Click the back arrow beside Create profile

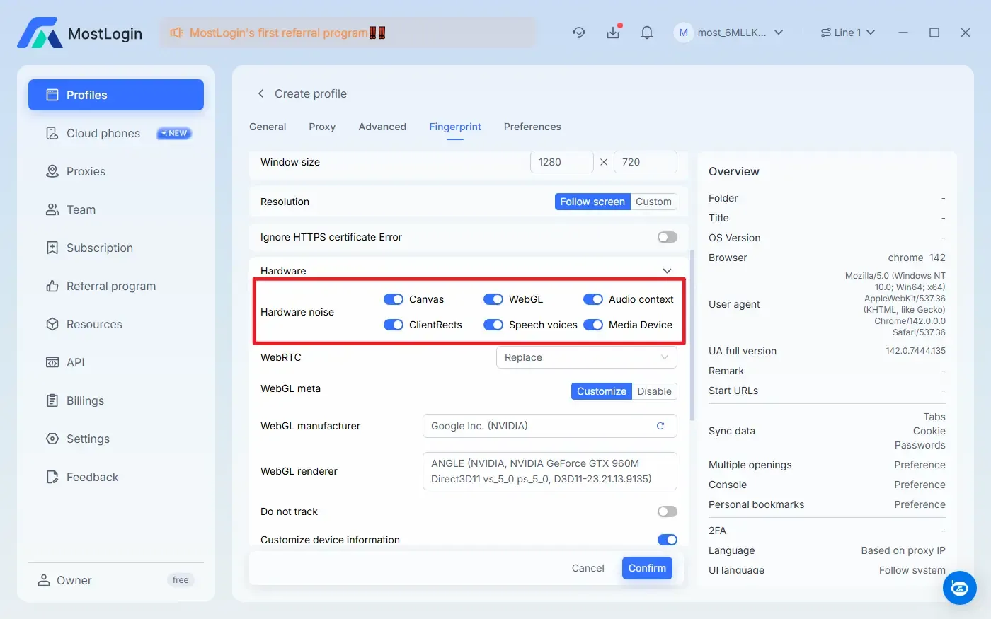coord(260,93)
